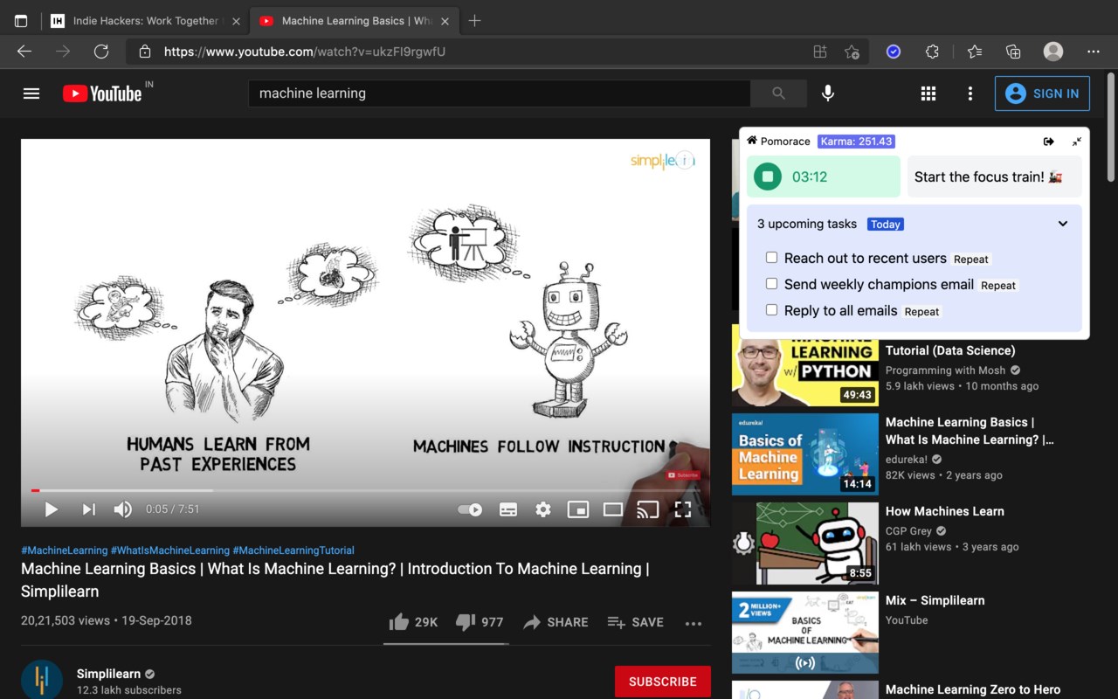The image size is (1118, 699).
Task: Check off Reach out to recent users
Action: [771, 258]
